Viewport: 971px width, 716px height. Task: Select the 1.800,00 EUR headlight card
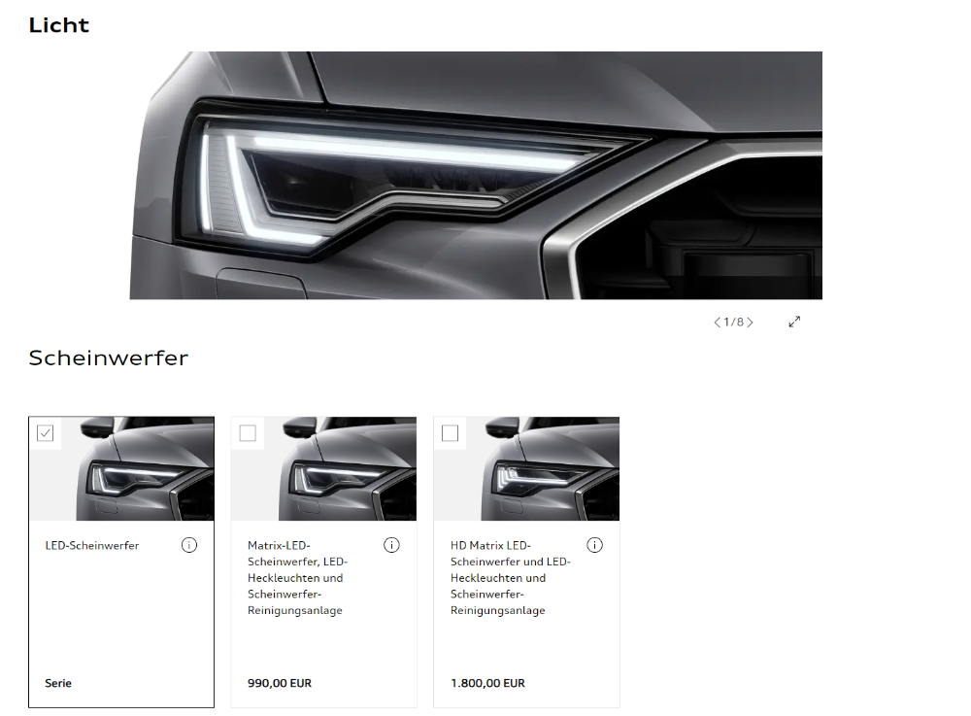pos(526,562)
